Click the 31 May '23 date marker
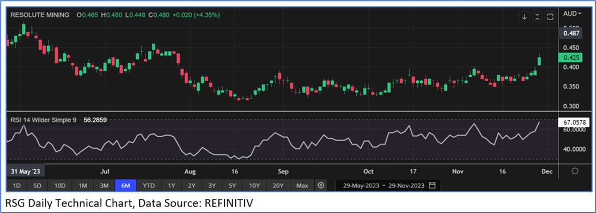Image resolution: width=596 pixels, height=213 pixels. 26,171
